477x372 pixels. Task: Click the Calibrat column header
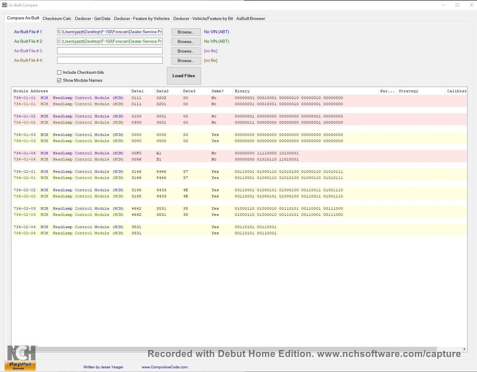[x=456, y=91]
